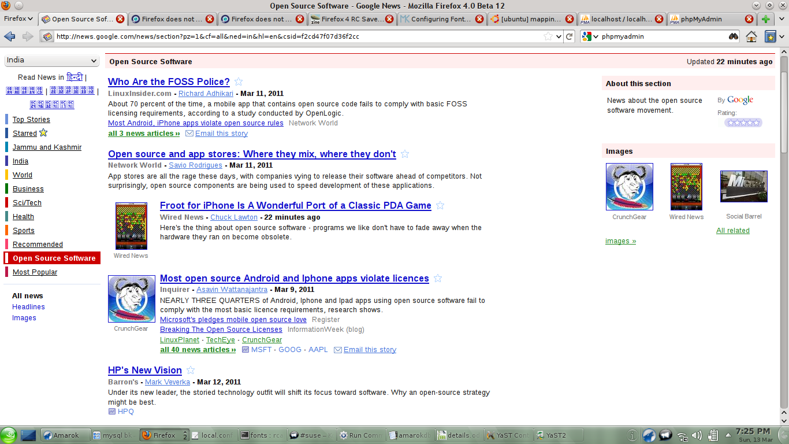Switch to the 'Configuring Font' tab

click(441, 19)
